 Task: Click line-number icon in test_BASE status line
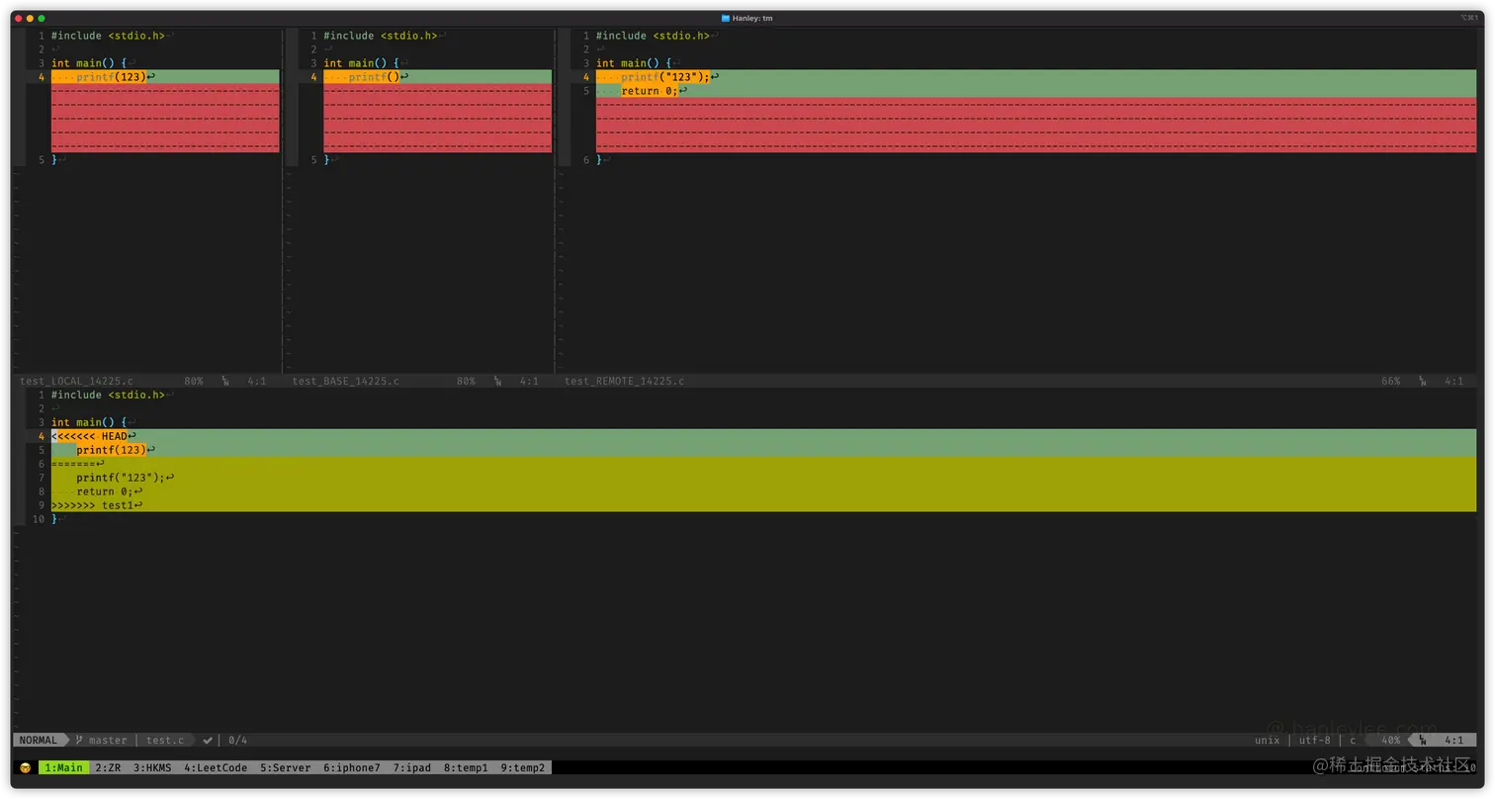tap(497, 381)
